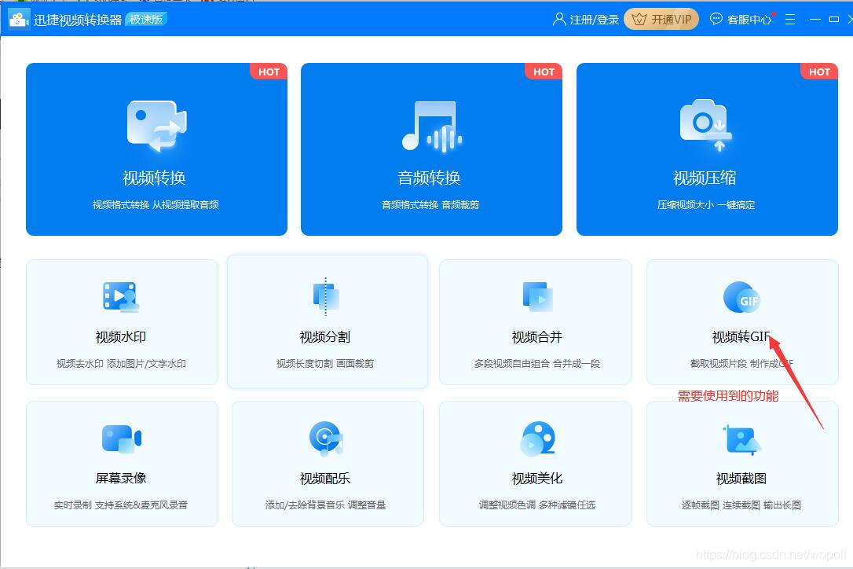This screenshot has width=853, height=569.
Task: Click 多段视频自由组合 合并成一段 description
Action: (x=537, y=363)
